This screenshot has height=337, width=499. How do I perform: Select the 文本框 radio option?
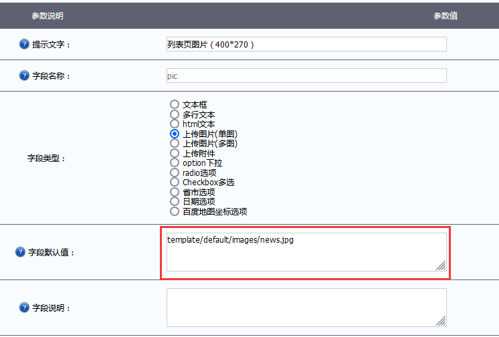(175, 104)
